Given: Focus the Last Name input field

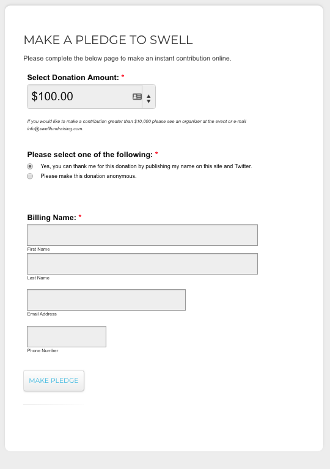Looking at the screenshot, I should click(142, 264).
